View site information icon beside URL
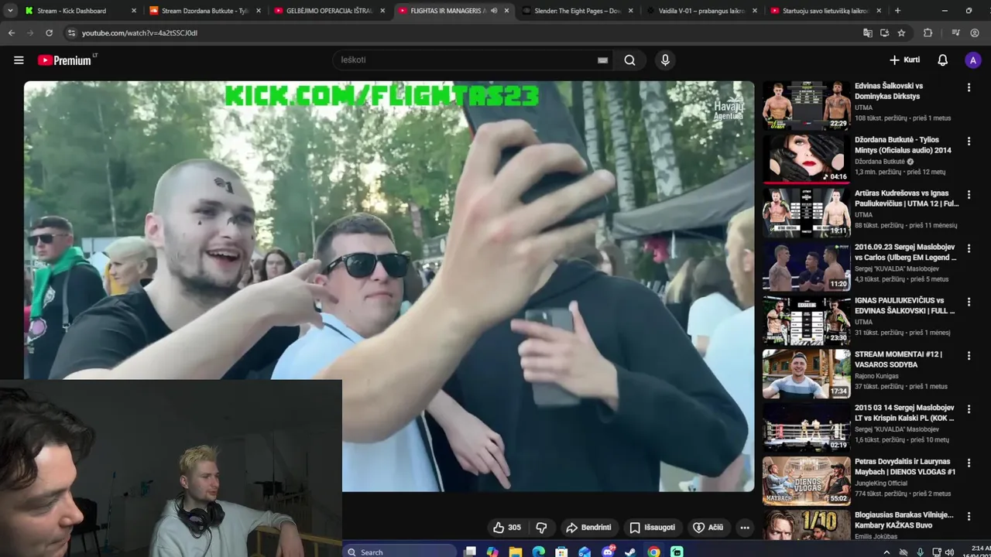Image resolution: width=991 pixels, height=557 pixels. 71,33
